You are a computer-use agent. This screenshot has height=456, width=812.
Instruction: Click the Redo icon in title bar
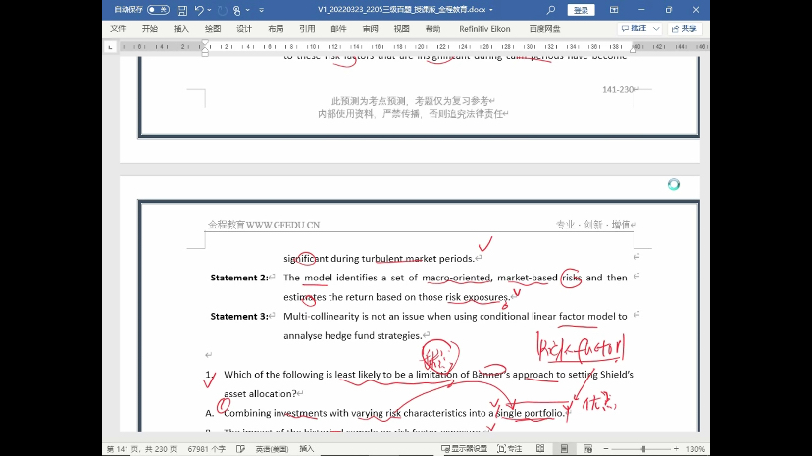click(x=223, y=10)
